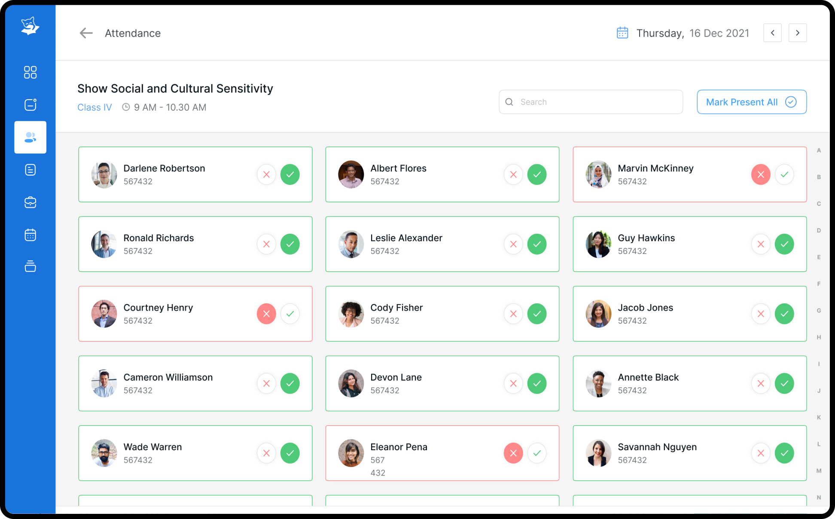The height and width of the screenshot is (519, 835).
Task: Mark Eleanor Pena present
Action: click(537, 453)
